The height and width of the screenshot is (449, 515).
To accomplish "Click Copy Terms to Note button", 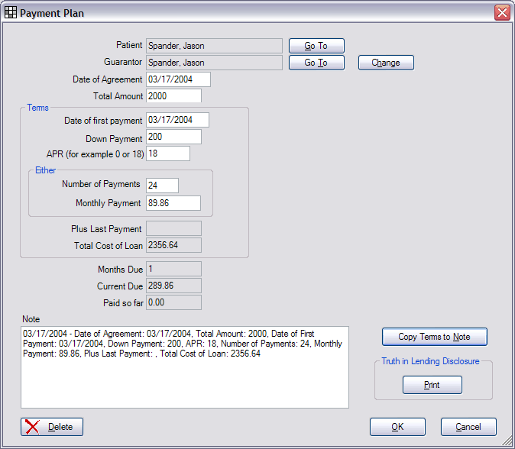I will (x=434, y=337).
